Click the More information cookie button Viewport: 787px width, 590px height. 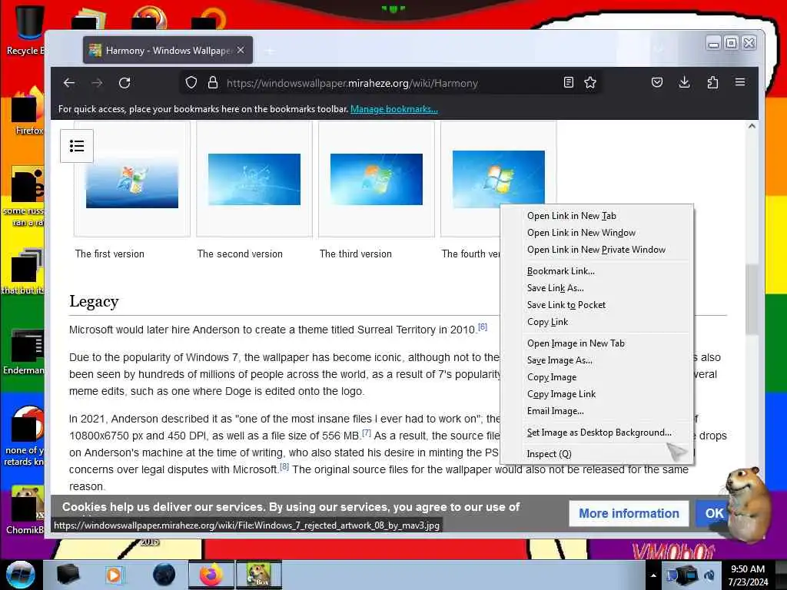pyautogui.click(x=629, y=513)
